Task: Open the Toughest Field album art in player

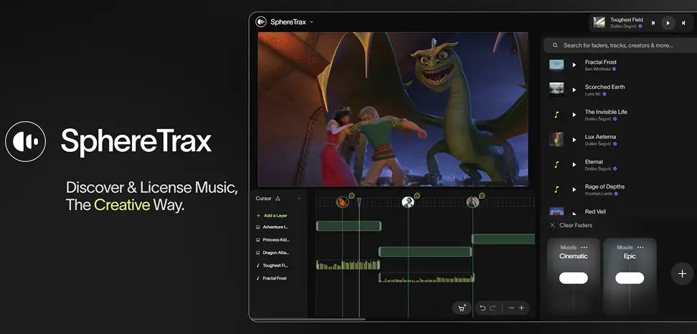Action: point(599,23)
